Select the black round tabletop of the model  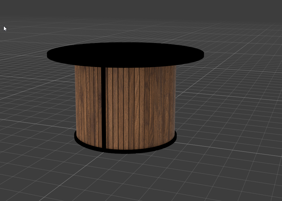125,55
